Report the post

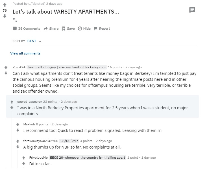tap(102, 29)
